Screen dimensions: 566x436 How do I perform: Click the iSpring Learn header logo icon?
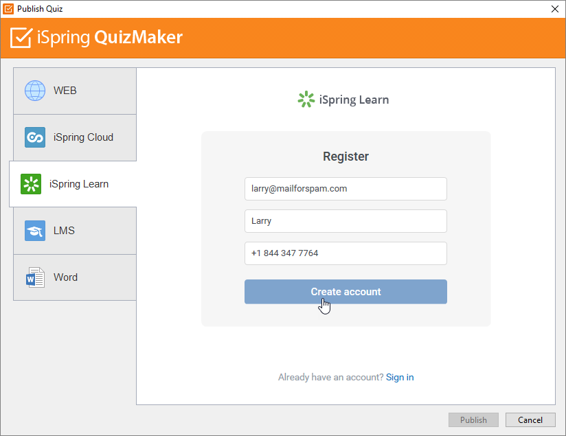pyautogui.click(x=306, y=99)
